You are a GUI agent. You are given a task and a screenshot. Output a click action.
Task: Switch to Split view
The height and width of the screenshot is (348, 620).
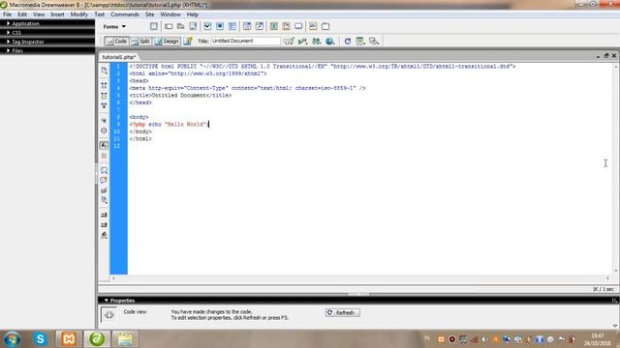point(140,41)
